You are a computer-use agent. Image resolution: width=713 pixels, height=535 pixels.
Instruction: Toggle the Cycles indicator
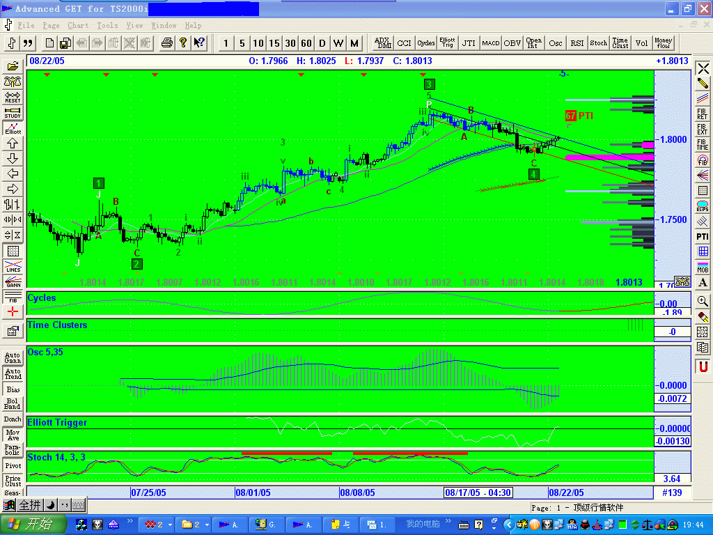tap(426, 43)
